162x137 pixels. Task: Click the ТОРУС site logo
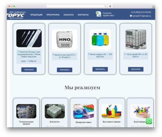point(16,15)
